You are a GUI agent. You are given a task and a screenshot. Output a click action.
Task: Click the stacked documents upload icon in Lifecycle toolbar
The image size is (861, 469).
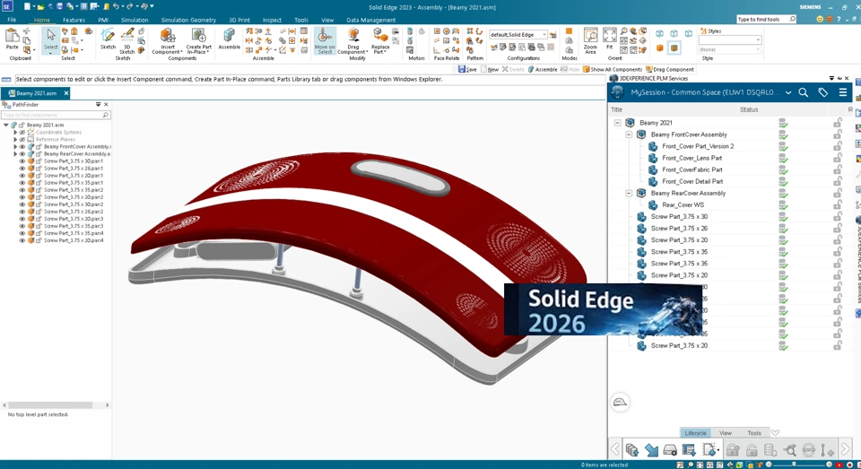coord(632,450)
